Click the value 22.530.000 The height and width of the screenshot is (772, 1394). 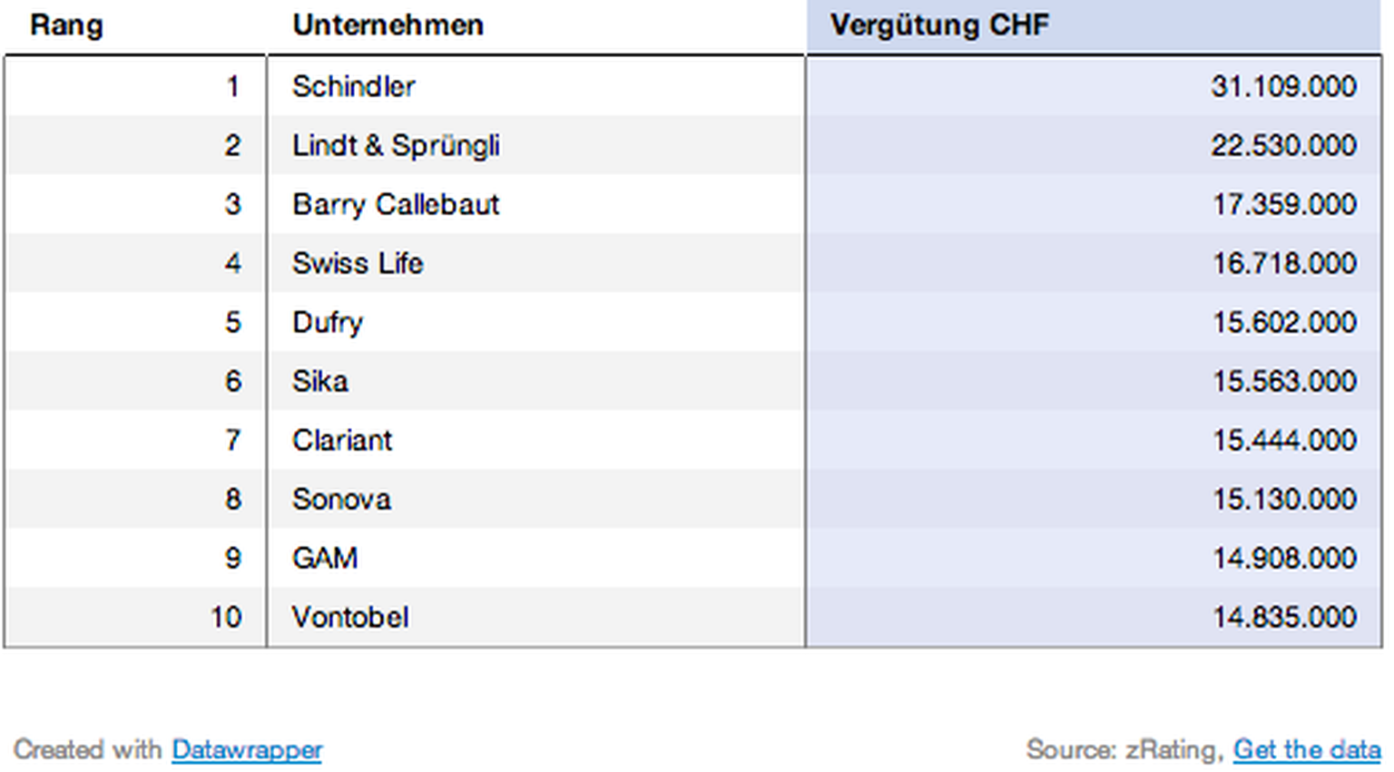[x=1283, y=145]
